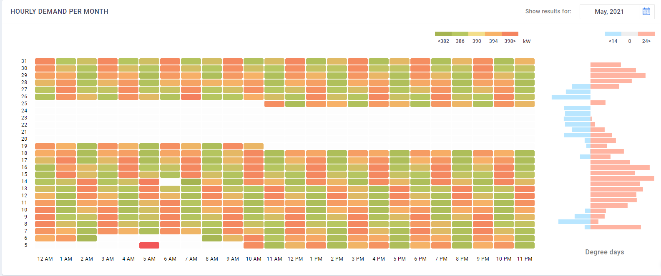Open the calendar date picker icon

point(646,12)
